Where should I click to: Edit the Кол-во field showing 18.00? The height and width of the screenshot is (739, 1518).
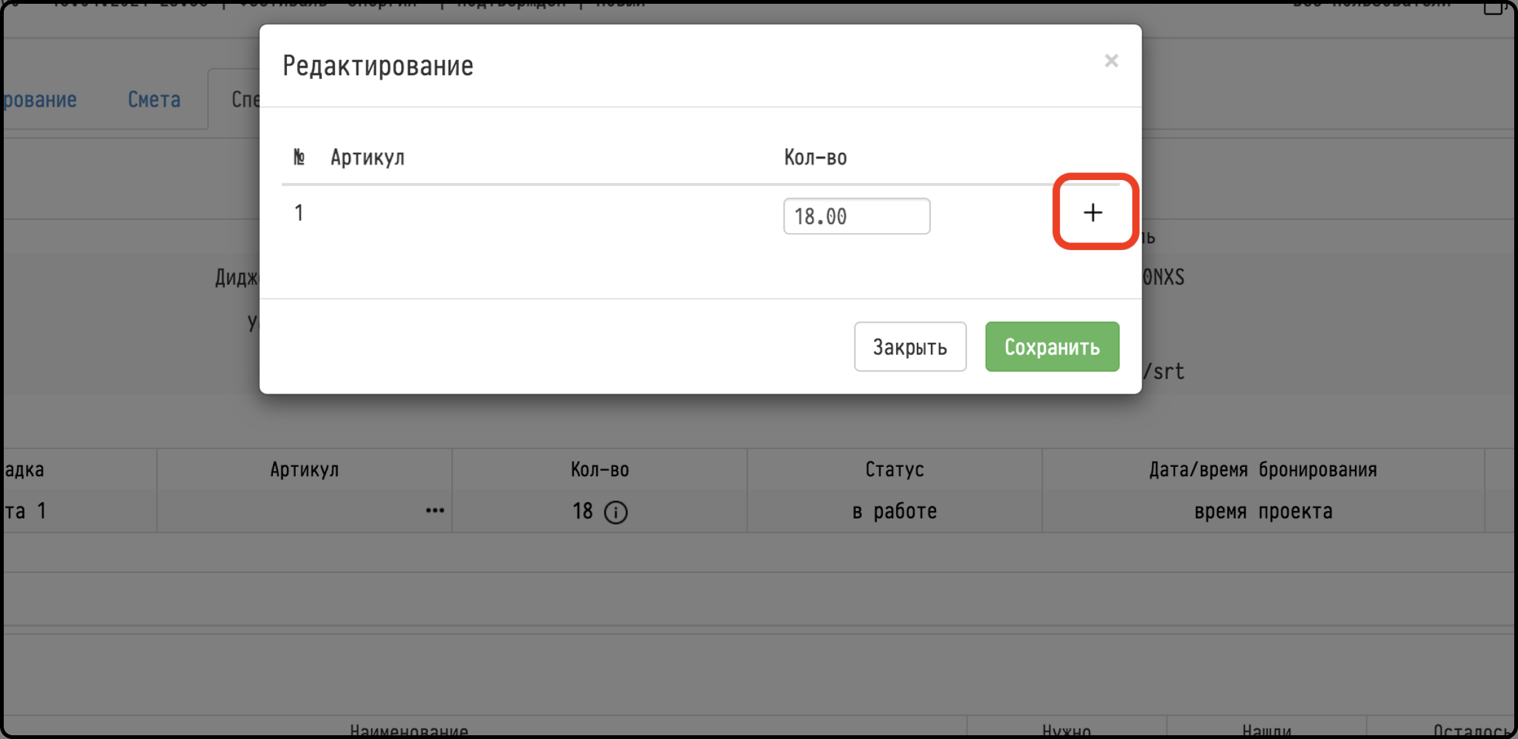[x=856, y=216]
